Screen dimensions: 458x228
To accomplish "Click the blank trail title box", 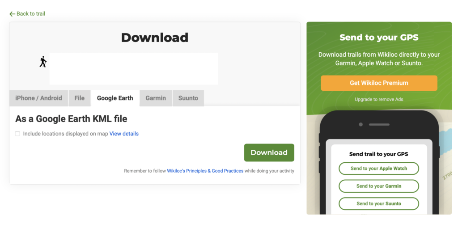I will point(134,68).
